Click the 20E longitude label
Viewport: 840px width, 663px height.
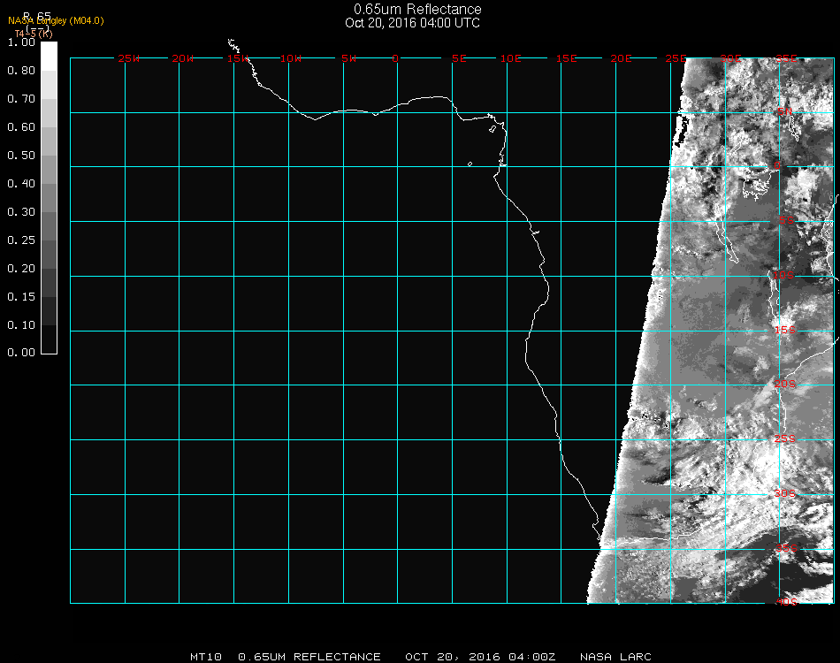[x=621, y=59]
